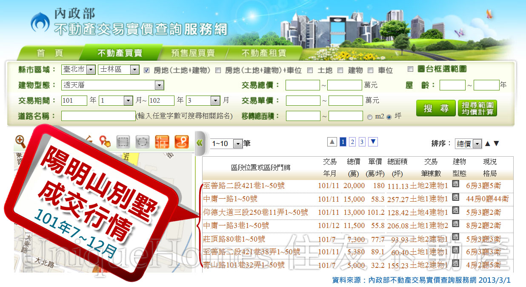Click the green 搜尋 button
Viewport: 526px width, 287px height.
pos(436,108)
